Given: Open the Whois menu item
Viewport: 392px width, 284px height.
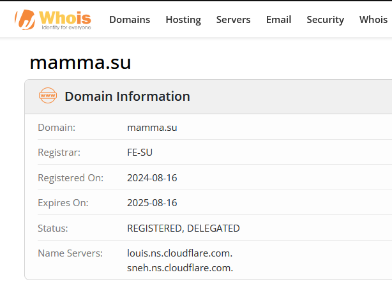Looking at the screenshot, I should pos(373,20).
